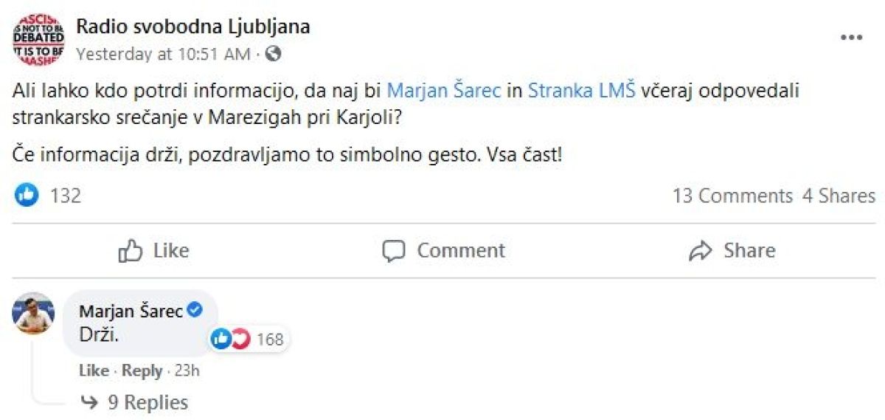The height and width of the screenshot is (420, 885).
Task: Click the public globe privacy icon
Action: (274, 54)
